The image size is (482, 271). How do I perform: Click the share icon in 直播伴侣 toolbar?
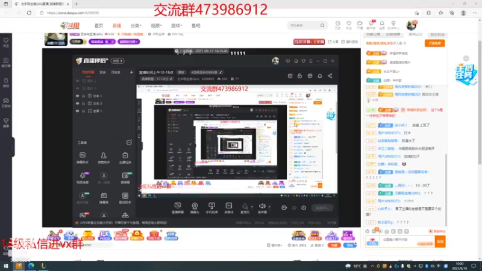[330, 76]
